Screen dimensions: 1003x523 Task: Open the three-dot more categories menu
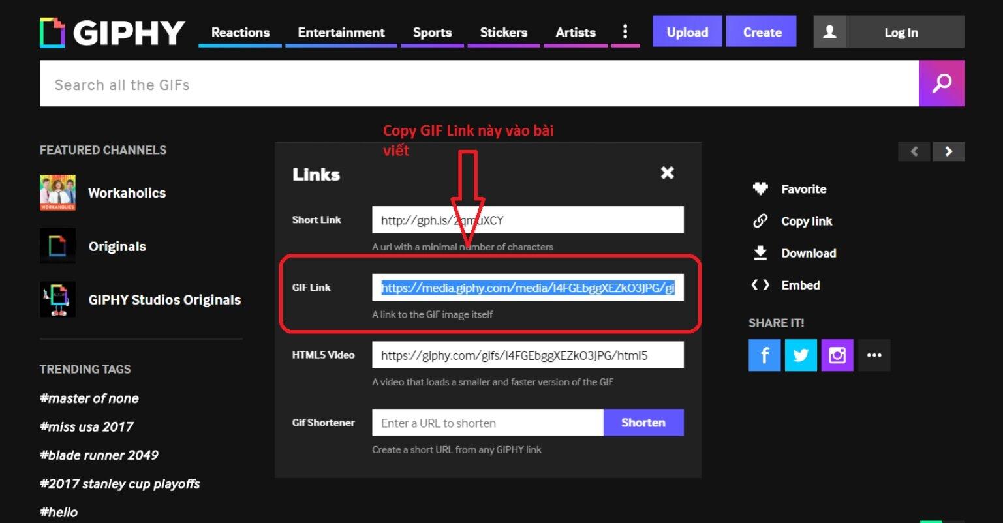[x=625, y=32]
